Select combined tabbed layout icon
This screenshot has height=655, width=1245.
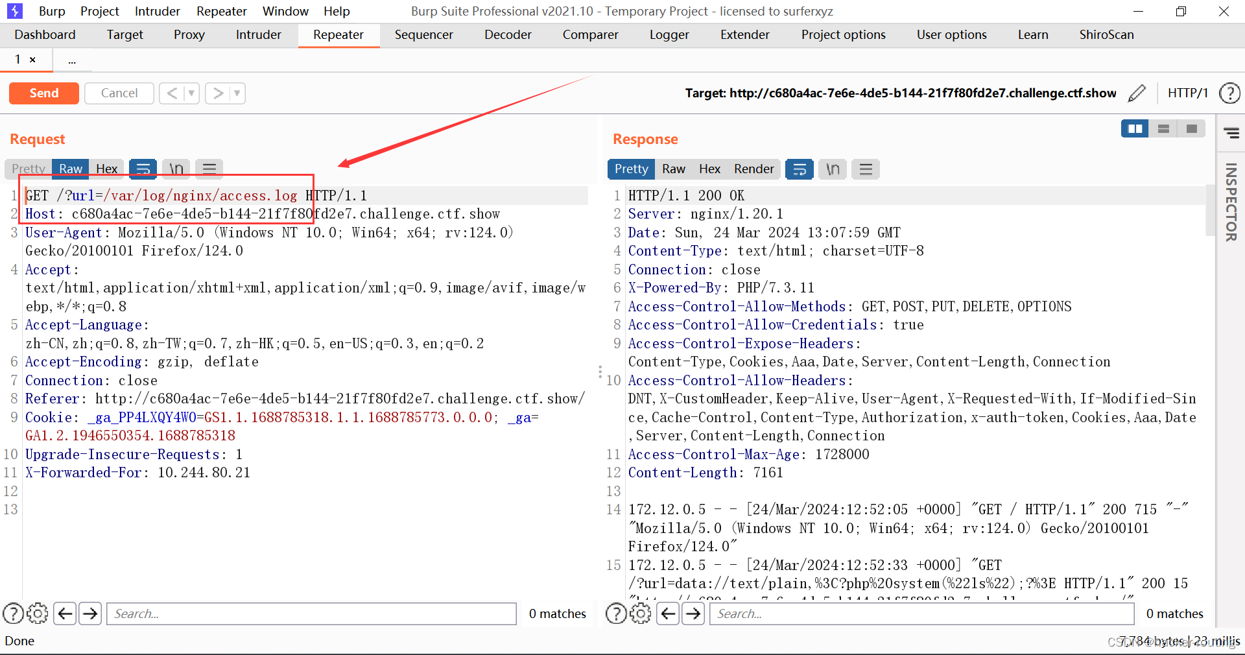[x=1191, y=129]
